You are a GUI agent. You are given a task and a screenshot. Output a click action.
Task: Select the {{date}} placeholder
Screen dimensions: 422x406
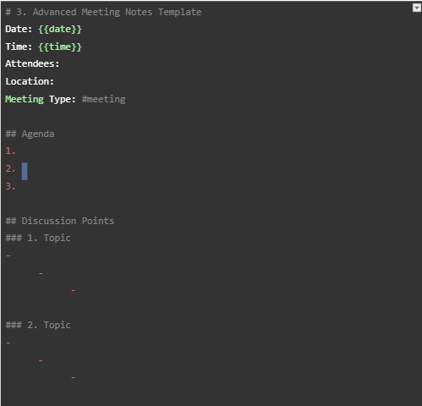(x=60, y=30)
